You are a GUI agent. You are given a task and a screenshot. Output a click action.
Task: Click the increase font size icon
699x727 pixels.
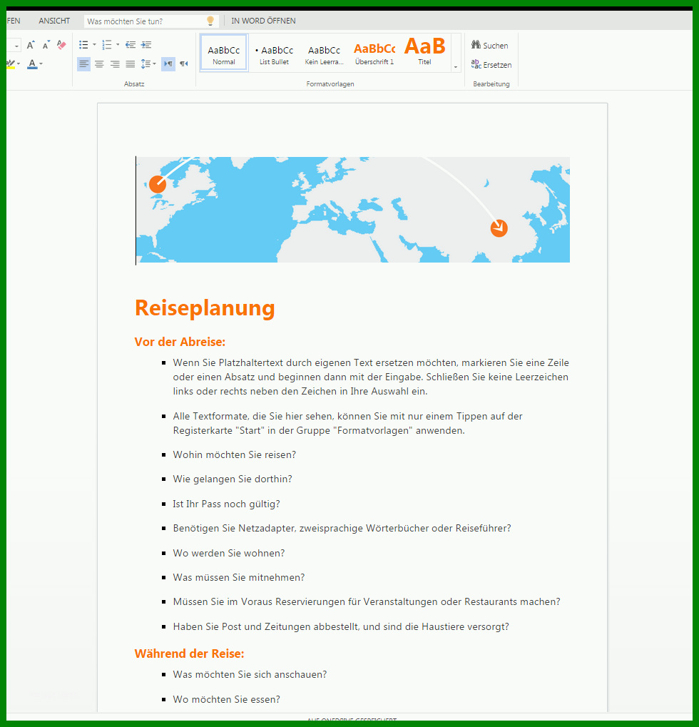[31, 45]
